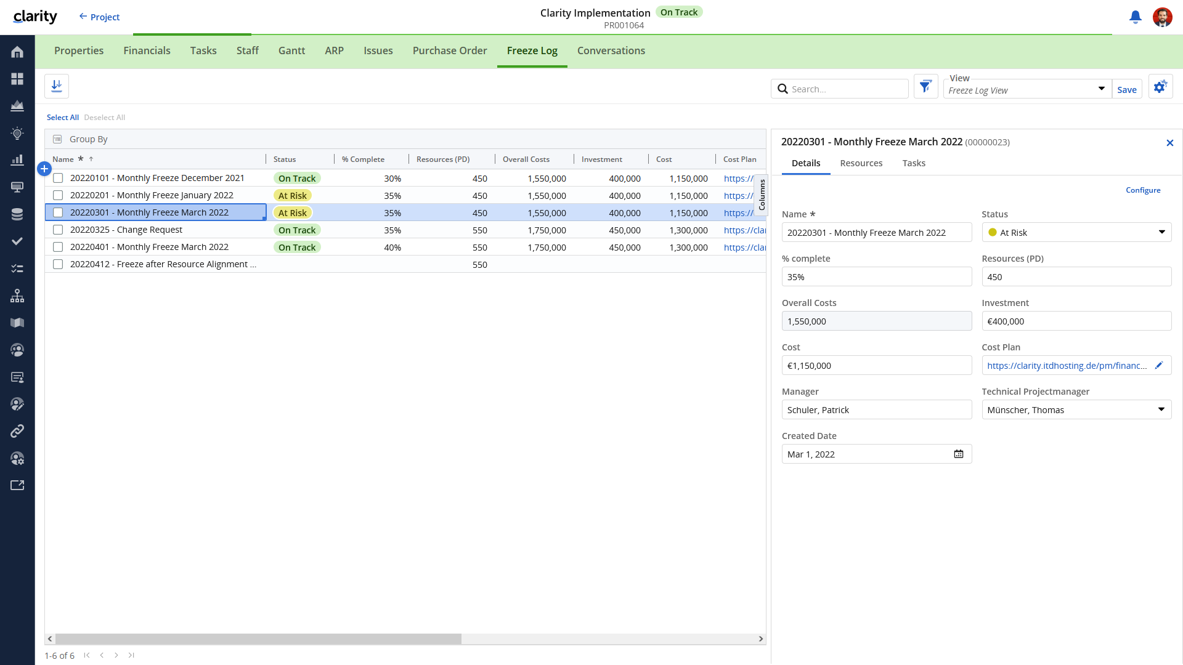Check the Monthly Freeze December 2021 row
Viewport: 1183px width, 665px height.
(x=58, y=178)
